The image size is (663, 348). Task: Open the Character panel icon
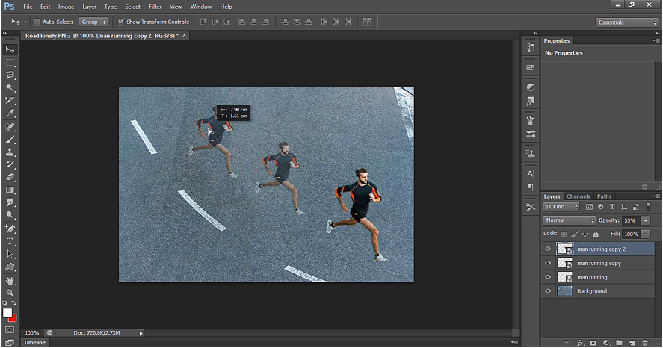click(531, 173)
